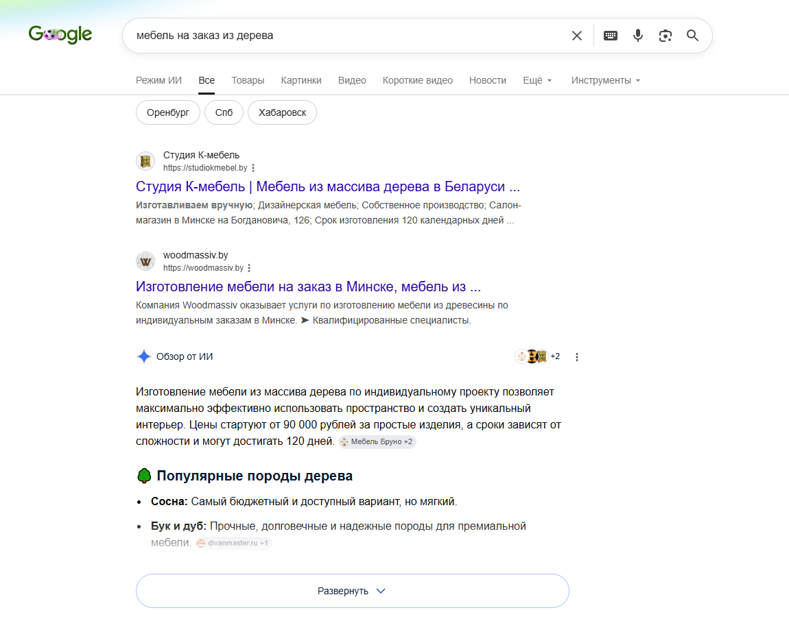Open Изготовление мебели на заказ в Минске link
The height and width of the screenshot is (621, 789).
coord(309,287)
